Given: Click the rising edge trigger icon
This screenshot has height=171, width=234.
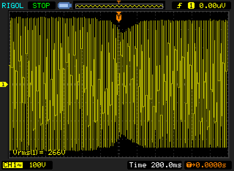Looking at the screenshot, I should (x=180, y=6).
